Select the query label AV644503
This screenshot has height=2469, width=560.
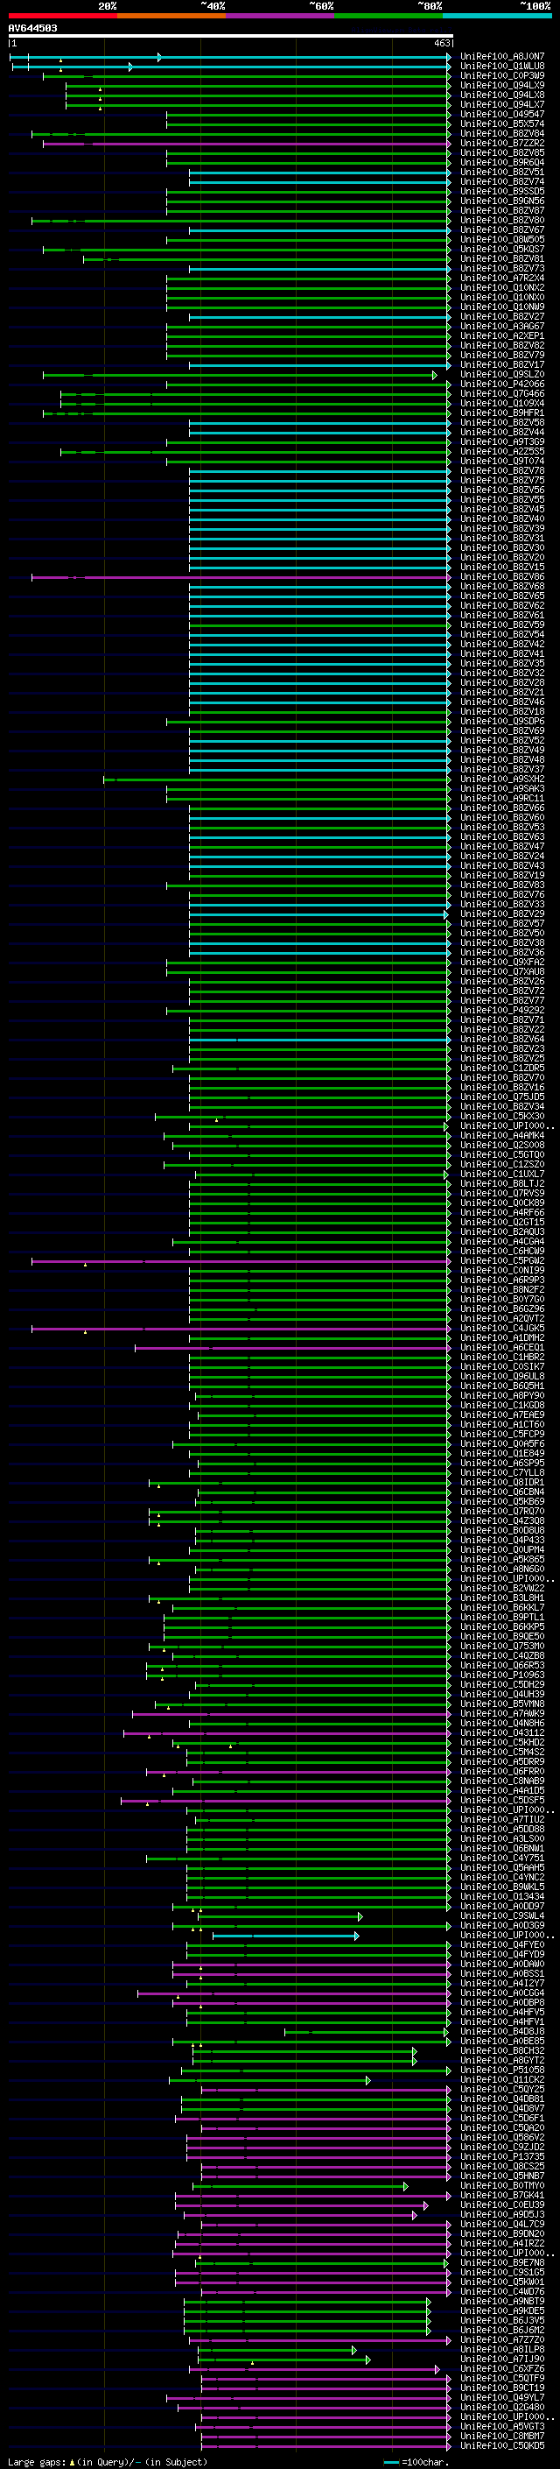point(32,28)
